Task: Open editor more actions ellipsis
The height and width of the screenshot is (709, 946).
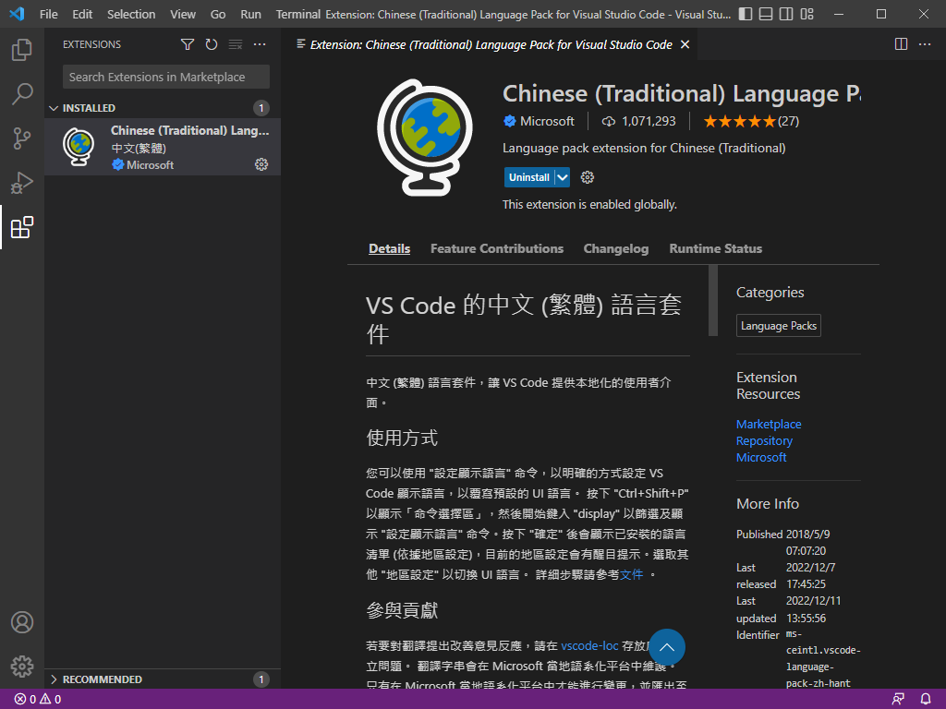Action: pos(925,44)
